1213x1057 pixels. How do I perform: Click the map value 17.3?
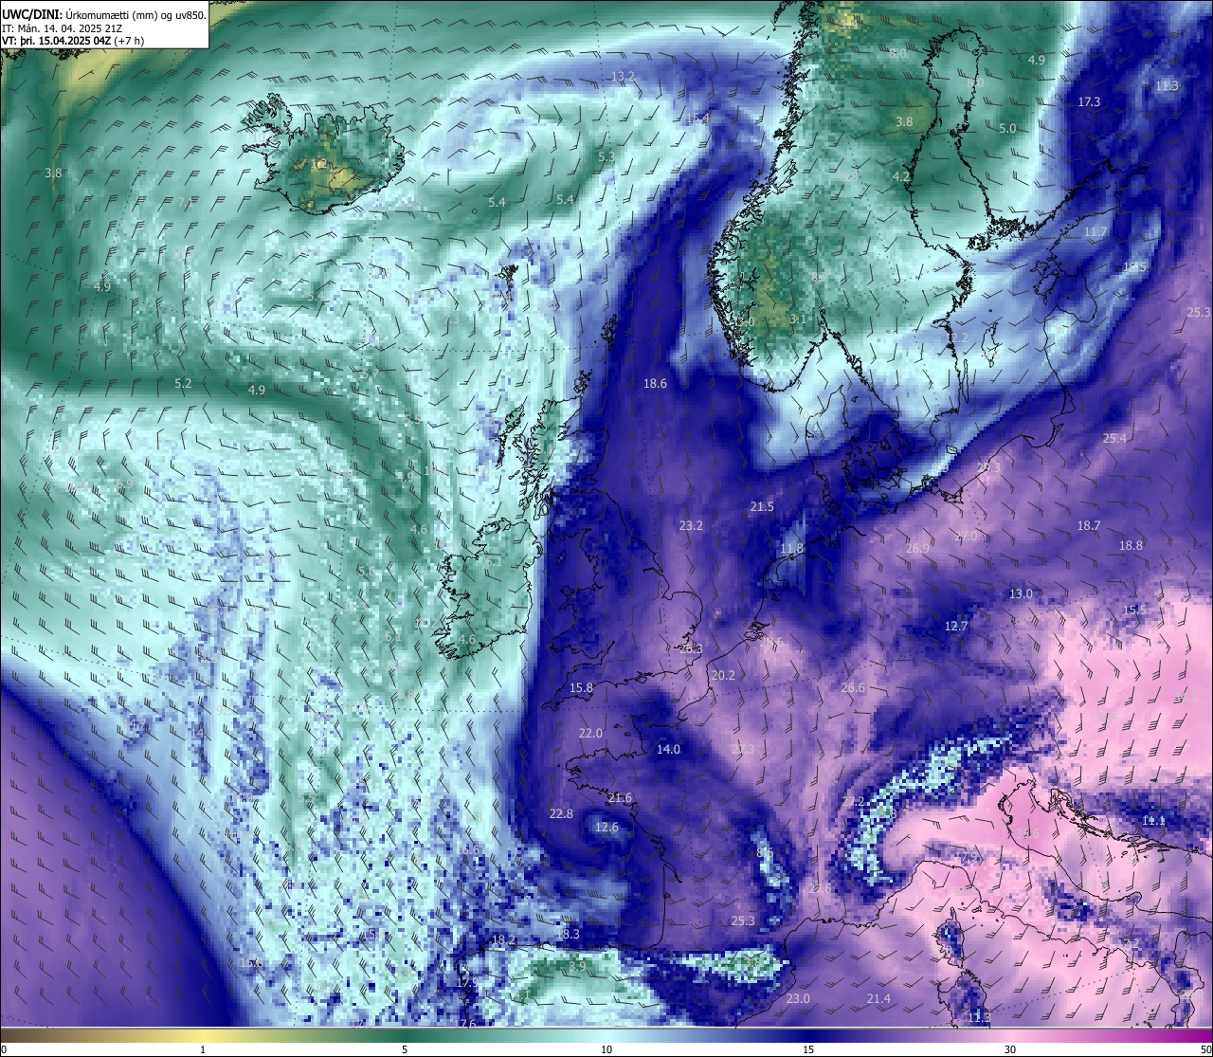tap(1089, 101)
